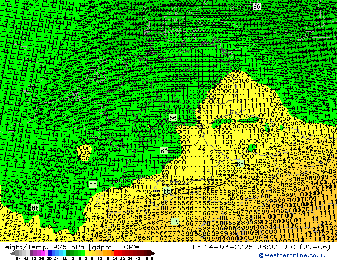
Task: Click the dark maroon right arrow of legend
Action: coord(153,254)
